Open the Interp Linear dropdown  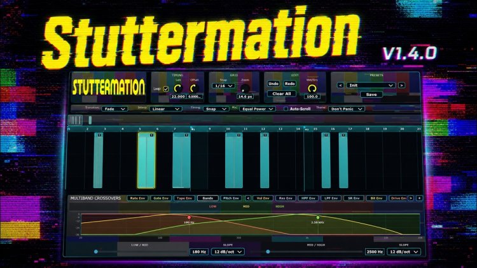click(x=165, y=109)
